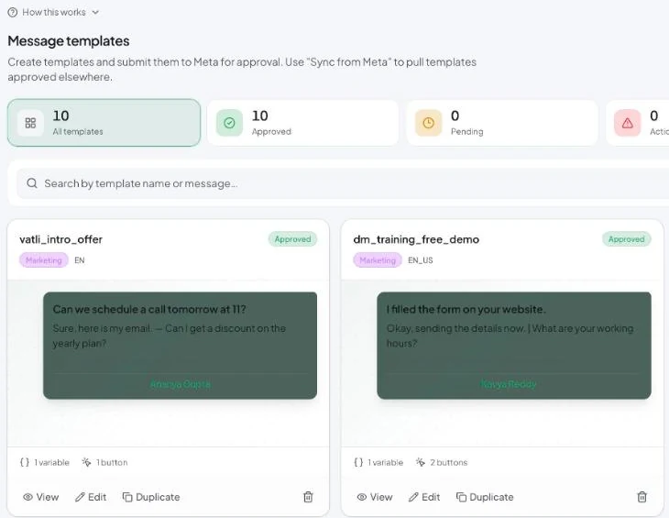Viewport: 669px width, 518px height.
Task: Click Marketing tag on vatli_intro_offer
Action: [x=43, y=260]
